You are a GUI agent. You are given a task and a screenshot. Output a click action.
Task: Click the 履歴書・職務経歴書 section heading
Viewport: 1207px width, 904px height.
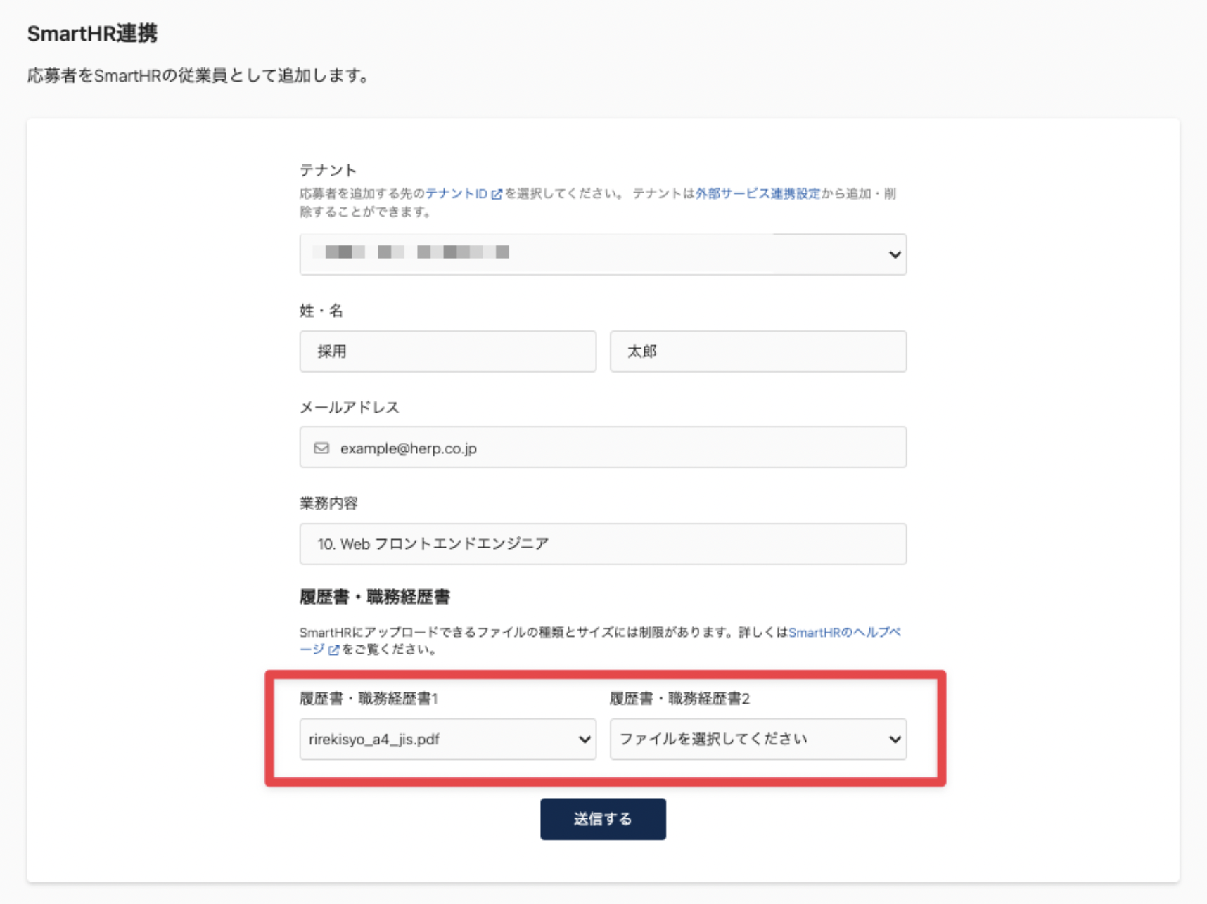(375, 598)
